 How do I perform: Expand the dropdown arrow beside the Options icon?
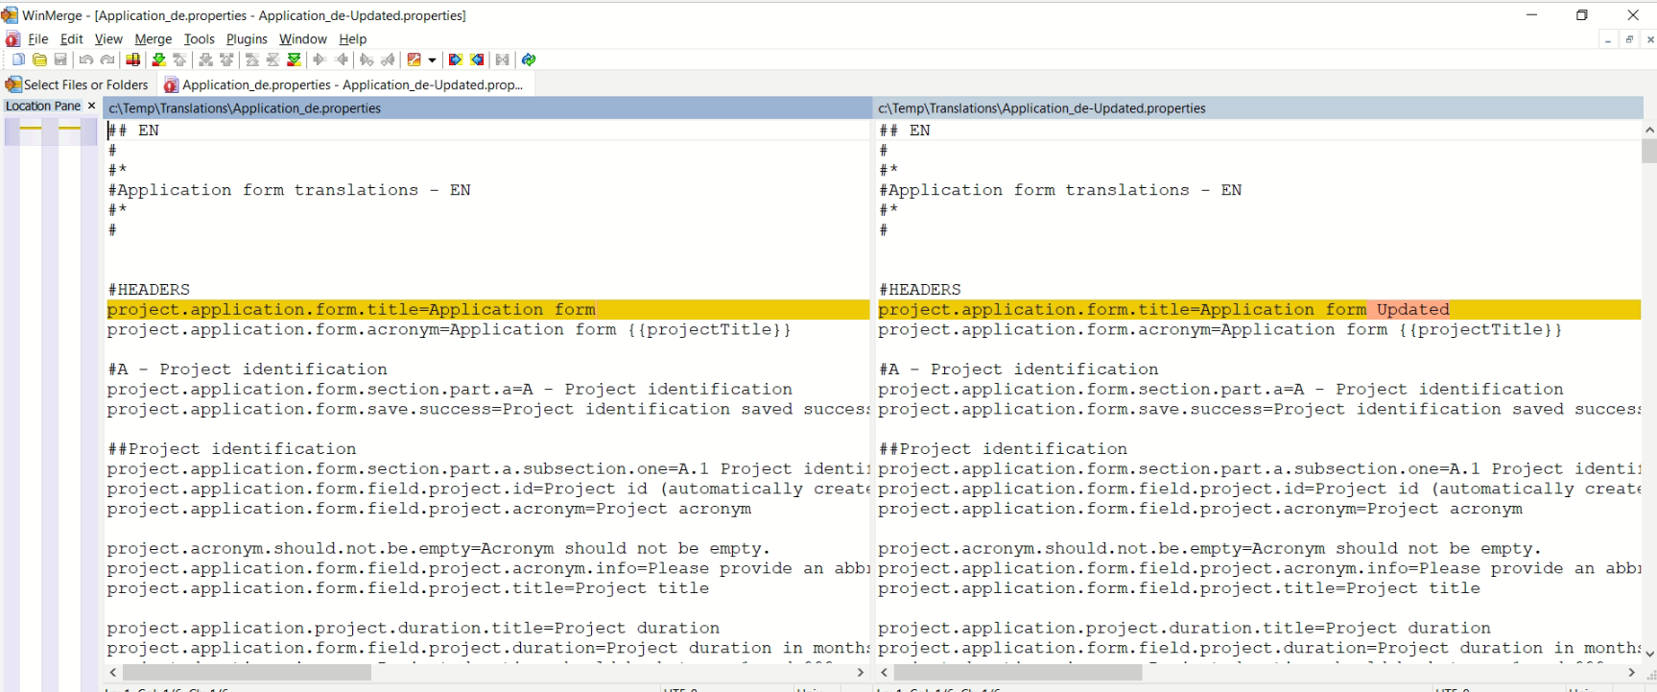coord(432,60)
